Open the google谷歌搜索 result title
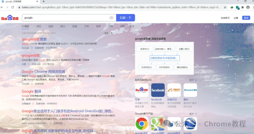This screenshot has height=134, width=254. 34,39
